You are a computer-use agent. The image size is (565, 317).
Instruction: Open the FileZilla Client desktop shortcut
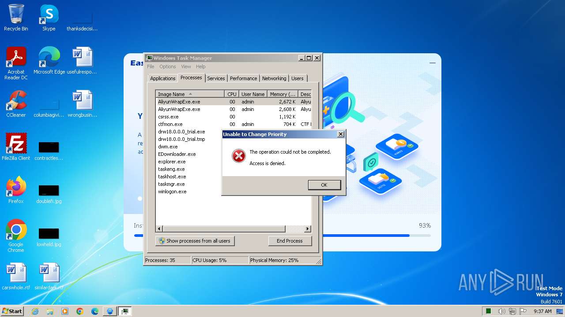16,147
